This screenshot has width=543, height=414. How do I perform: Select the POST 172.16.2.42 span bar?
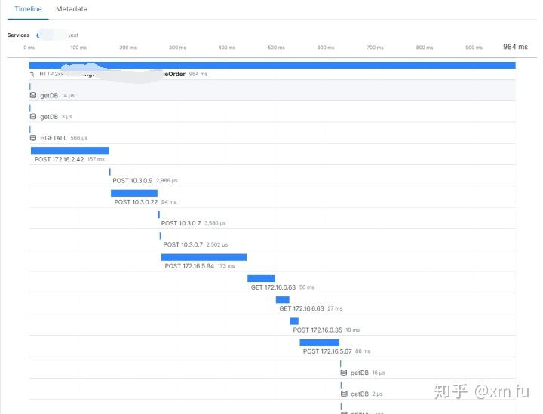[x=69, y=151]
